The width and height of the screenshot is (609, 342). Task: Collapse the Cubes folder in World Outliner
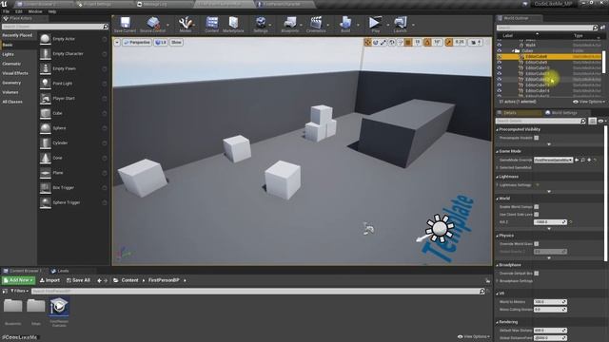coord(513,50)
